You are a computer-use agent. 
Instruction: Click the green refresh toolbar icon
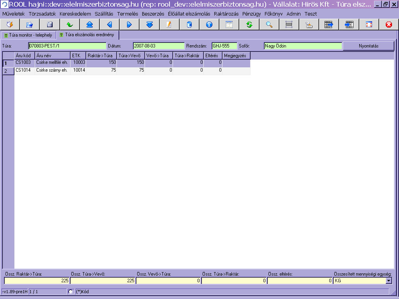coord(249,25)
